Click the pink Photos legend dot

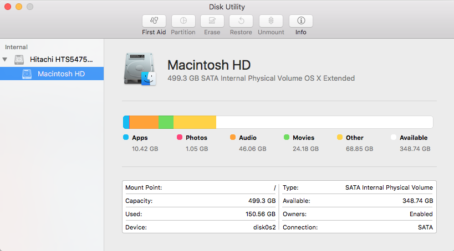click(x=180, y=138)
